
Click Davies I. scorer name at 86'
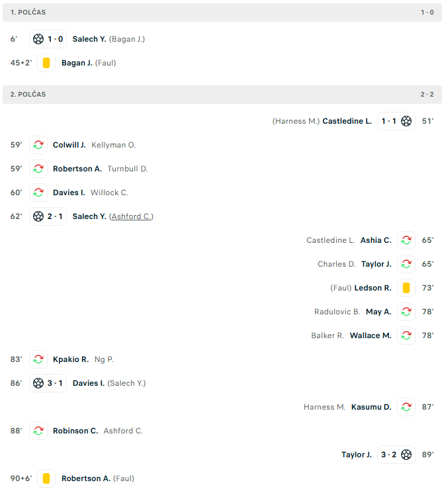(x=87, y=383)
